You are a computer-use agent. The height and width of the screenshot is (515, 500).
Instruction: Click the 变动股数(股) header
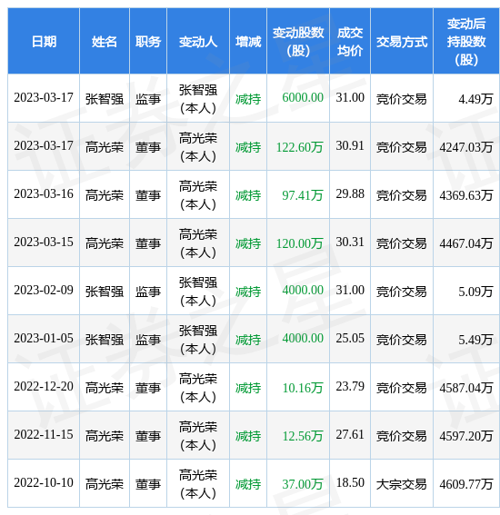point(298,42)
